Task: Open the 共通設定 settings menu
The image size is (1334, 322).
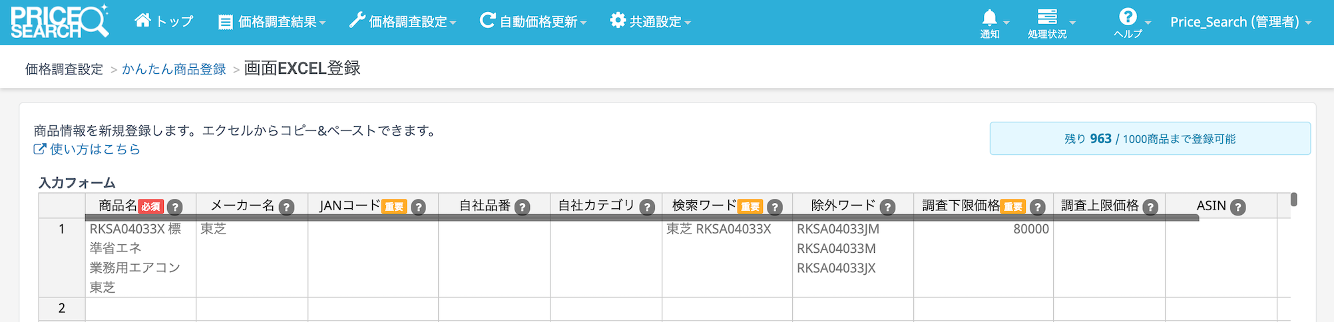Action: (650, 22)
